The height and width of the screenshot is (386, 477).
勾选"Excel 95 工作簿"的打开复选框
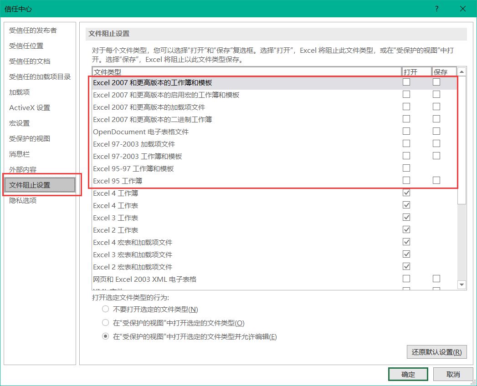click(x=406, y=180)
